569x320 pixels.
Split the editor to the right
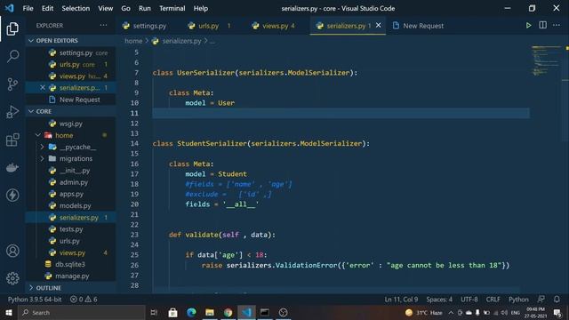point(542,25)
